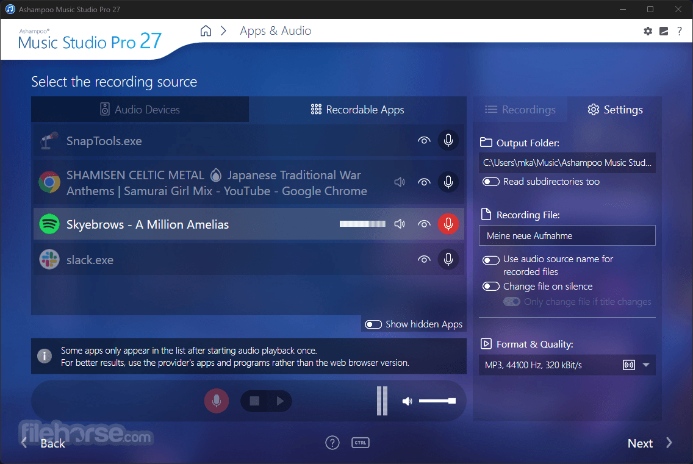Screen dimensions: 693x464
Task: Proceed with the Next button
Action: (650, 443)
